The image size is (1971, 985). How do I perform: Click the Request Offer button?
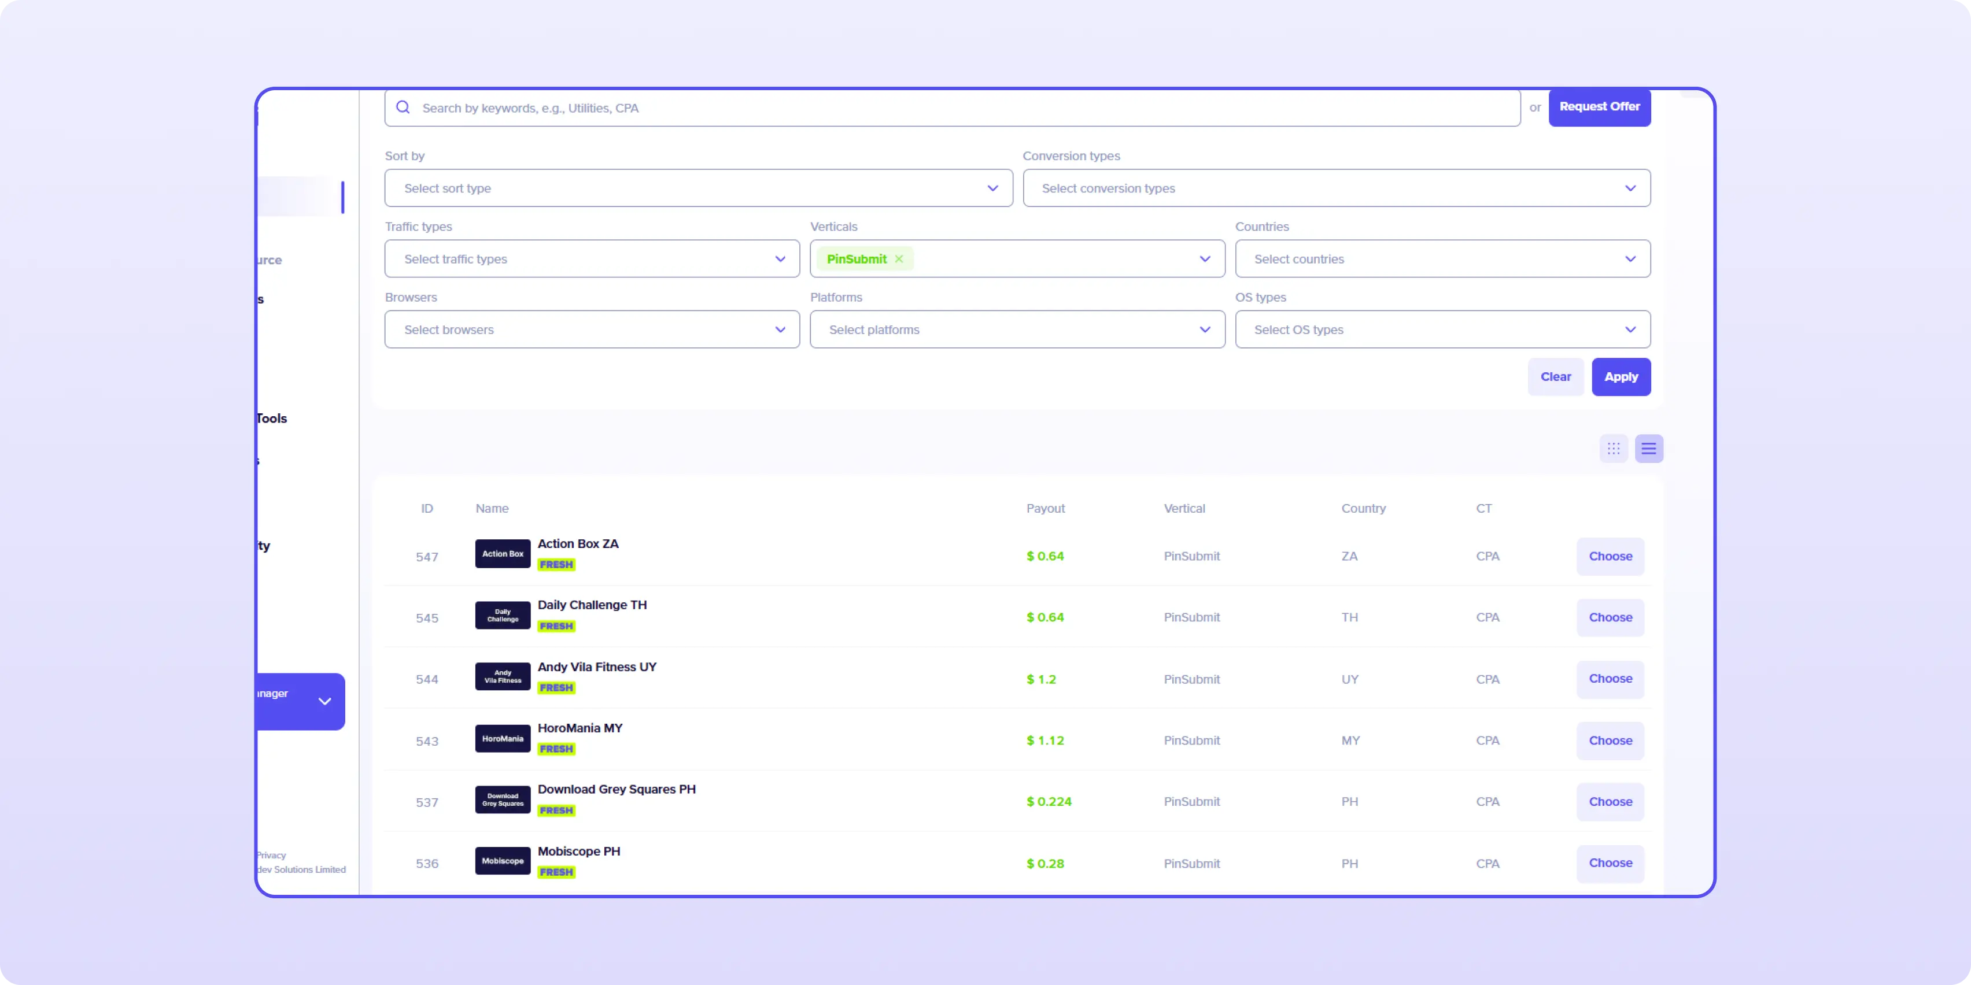point(1599,107)
